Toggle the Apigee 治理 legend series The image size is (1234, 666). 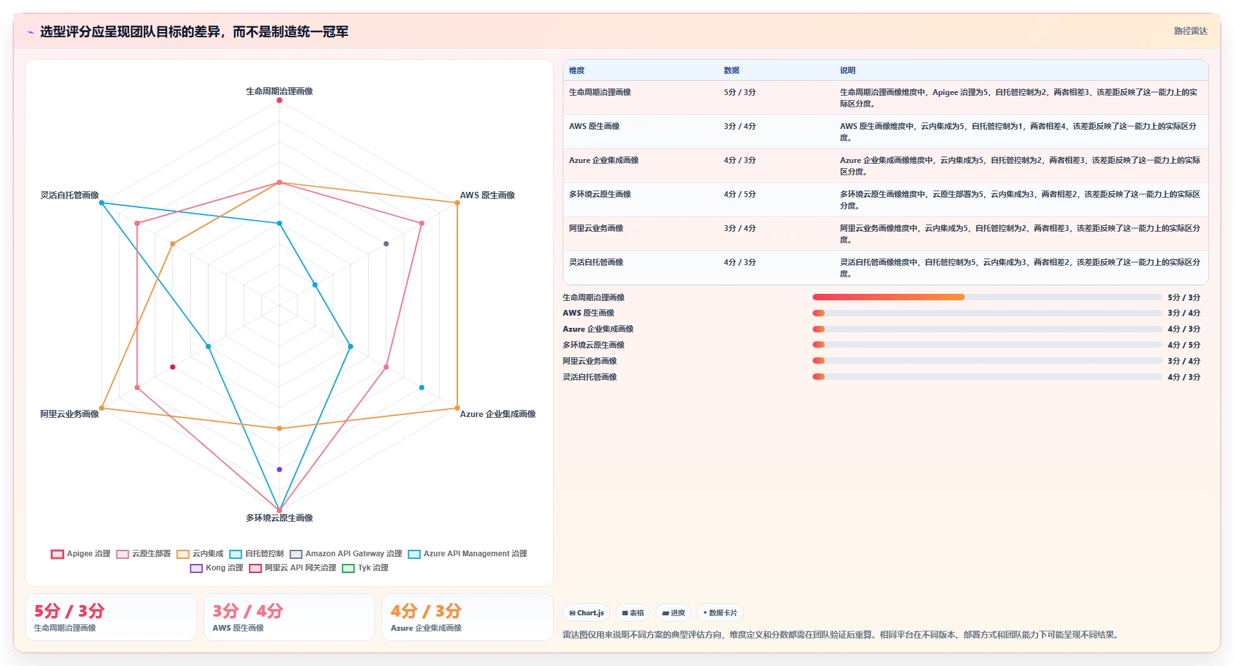[81, 554]
